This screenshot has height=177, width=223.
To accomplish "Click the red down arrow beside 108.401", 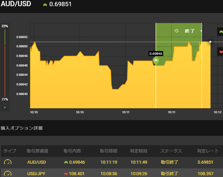I will point(66,174).
